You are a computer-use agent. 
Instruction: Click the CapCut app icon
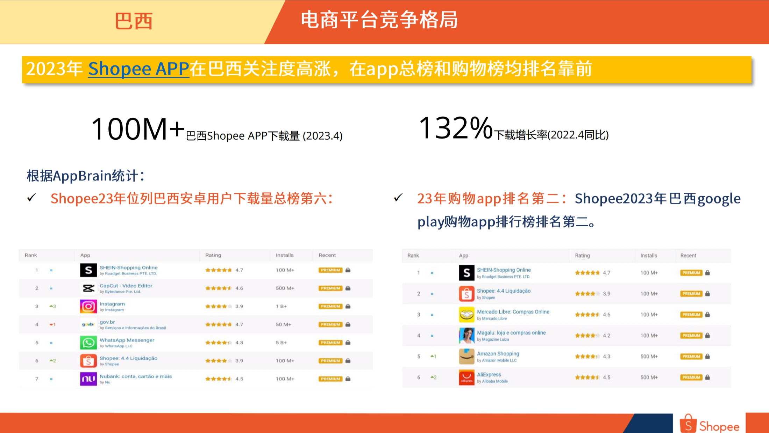click(x=88, y=288)
